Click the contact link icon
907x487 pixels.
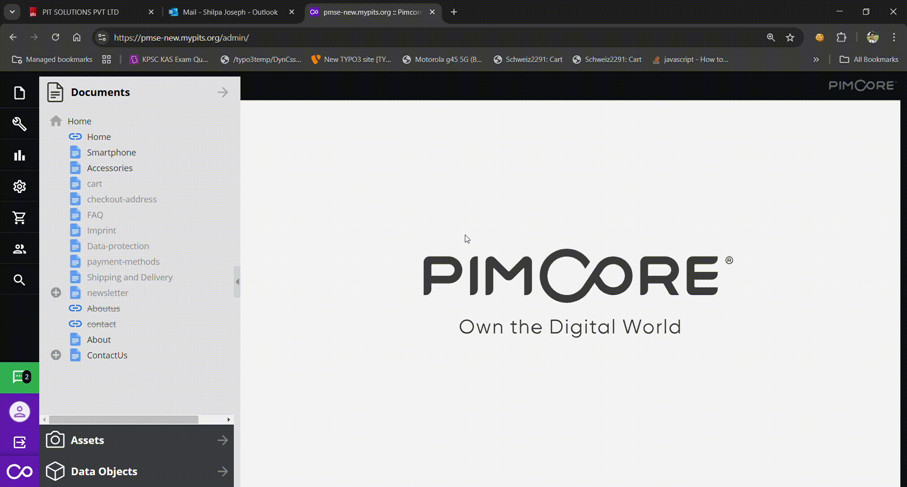(x=75, y=324)
